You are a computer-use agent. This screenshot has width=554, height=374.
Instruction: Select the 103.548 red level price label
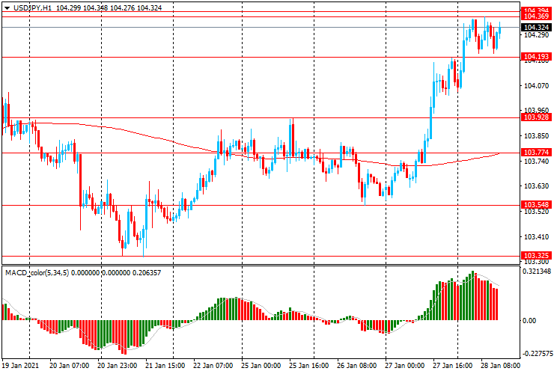click(x=536, y=204)
